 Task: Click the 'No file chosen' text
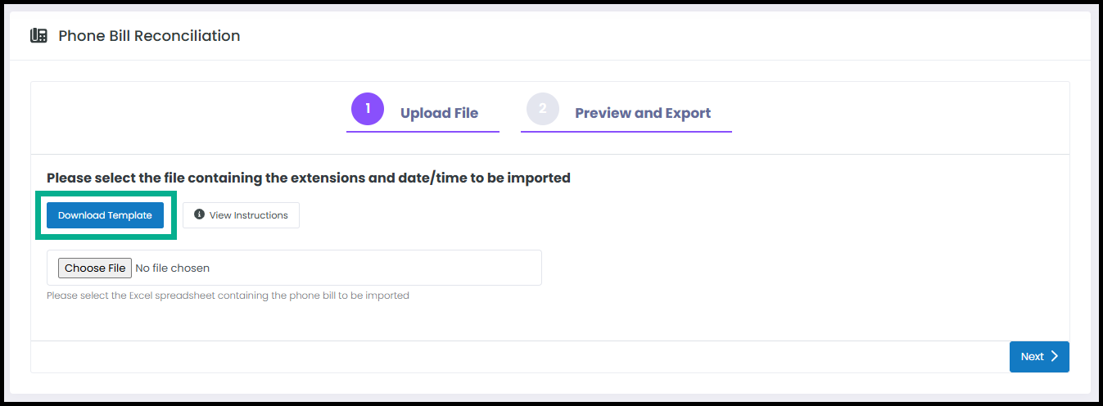172,268
